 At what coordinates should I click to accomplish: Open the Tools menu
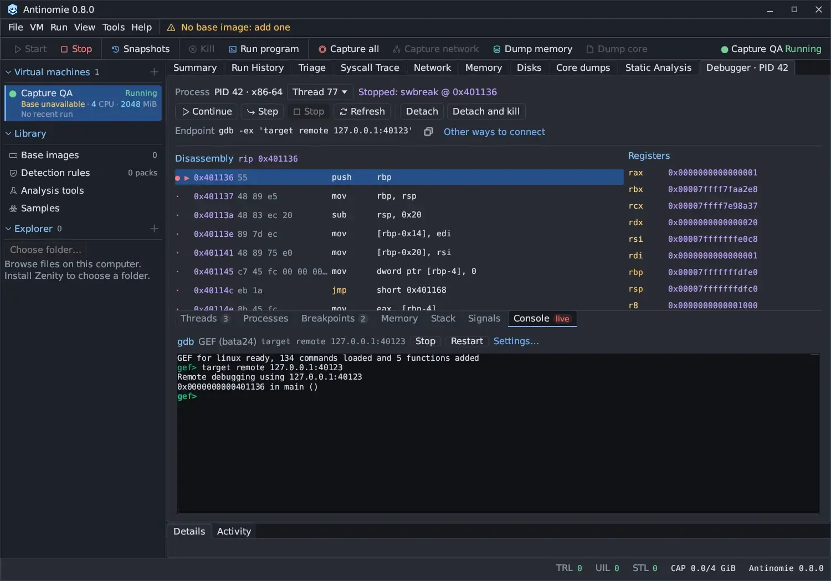pyautogui.click(x=114, y=27)
